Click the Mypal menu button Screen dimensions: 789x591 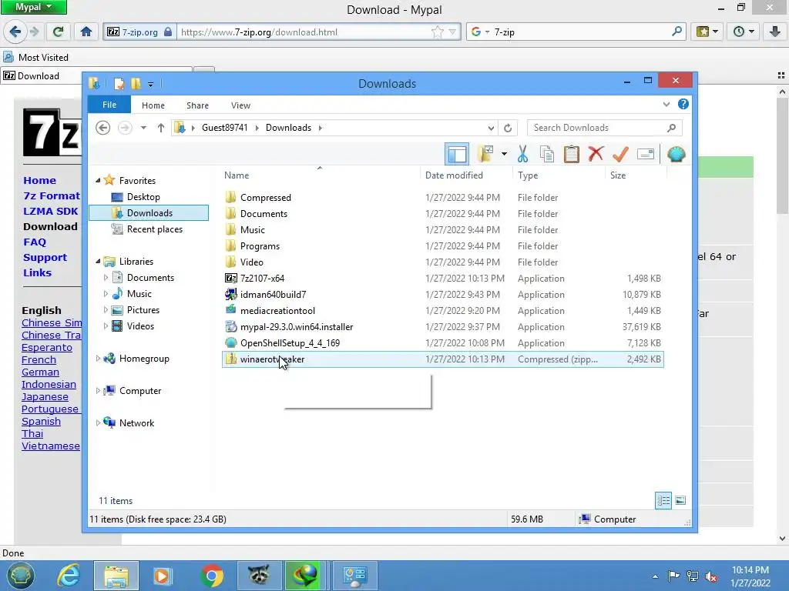[34, 7]
